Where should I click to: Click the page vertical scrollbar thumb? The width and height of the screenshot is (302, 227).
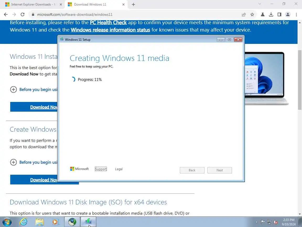pyautogui.click(x=300, y=80)
